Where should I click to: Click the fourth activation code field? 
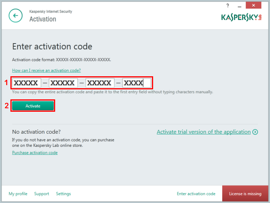[137, 83]
